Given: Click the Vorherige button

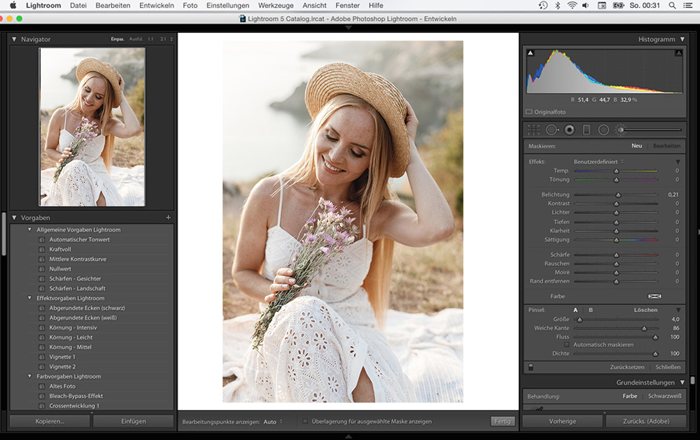Looking at the screenshot, I should click(x=563, y=421).
